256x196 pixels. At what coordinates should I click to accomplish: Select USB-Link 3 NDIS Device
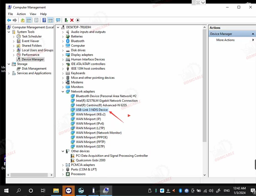(92, 110)
